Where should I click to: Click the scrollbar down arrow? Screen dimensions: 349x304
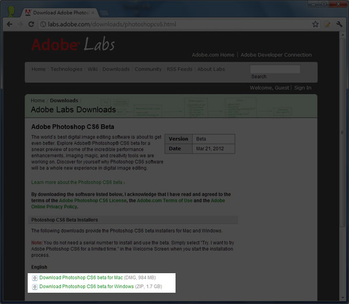point(342,297)
